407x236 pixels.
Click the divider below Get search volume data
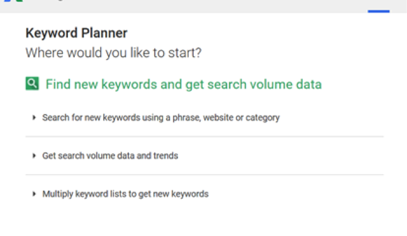(204, 175)
